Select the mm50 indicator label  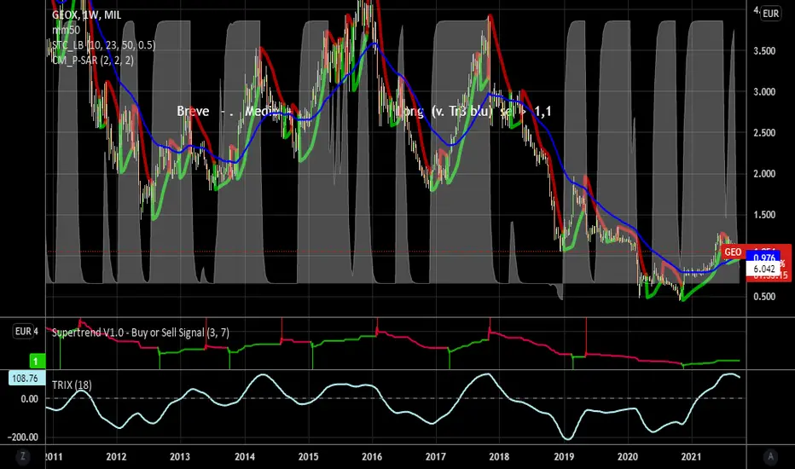click(66, 30)
